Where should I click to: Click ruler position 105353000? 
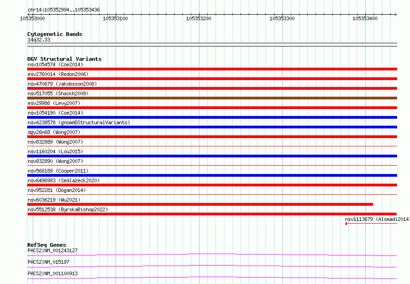coord(32,18)
